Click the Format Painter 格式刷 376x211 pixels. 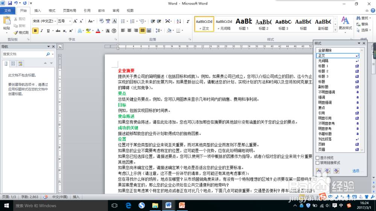coord(21,32)
